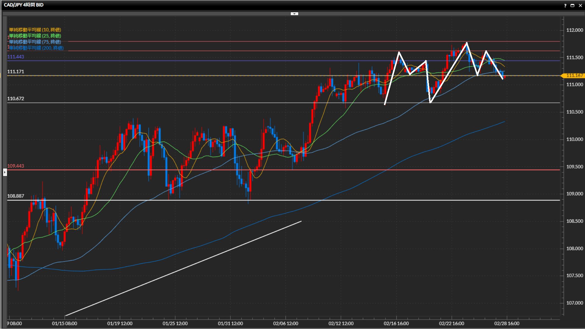Click the 75-period moving average label
The height and width of the screenshot is (329, 585).
35,42
